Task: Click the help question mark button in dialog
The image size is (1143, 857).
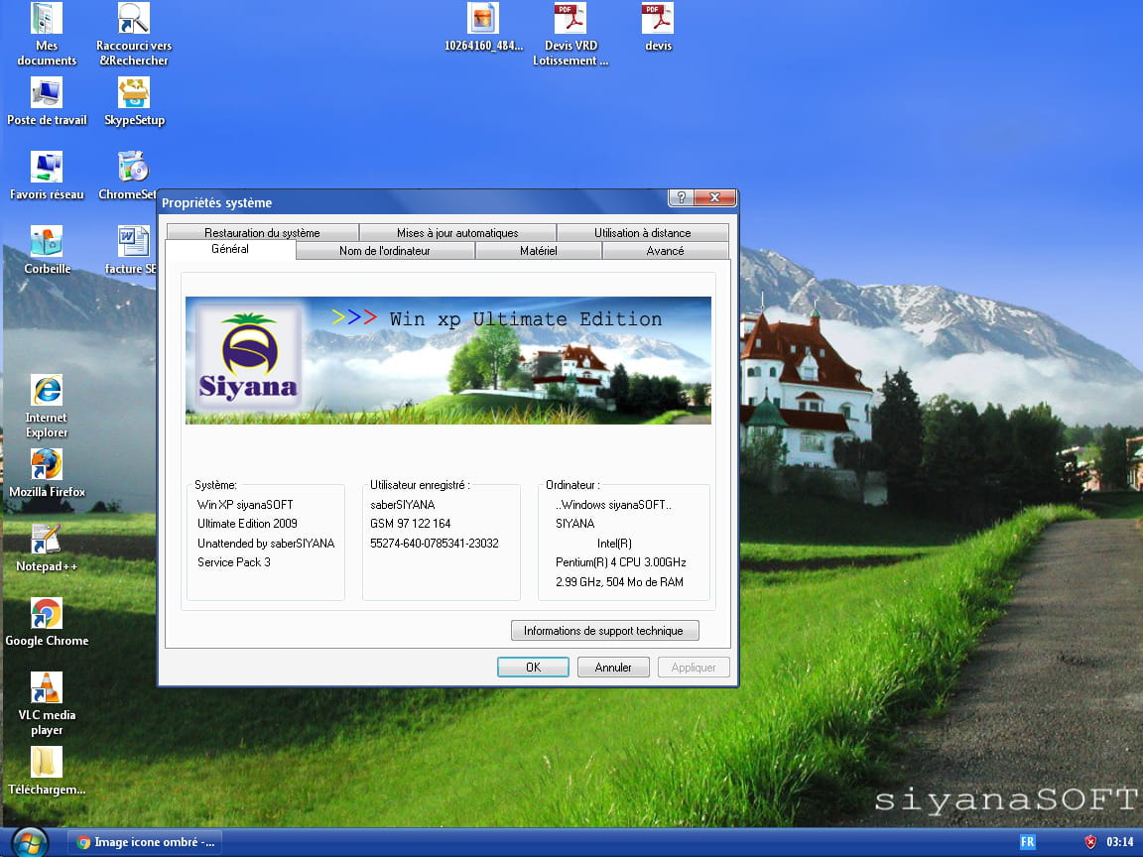Action: [681, 197]
